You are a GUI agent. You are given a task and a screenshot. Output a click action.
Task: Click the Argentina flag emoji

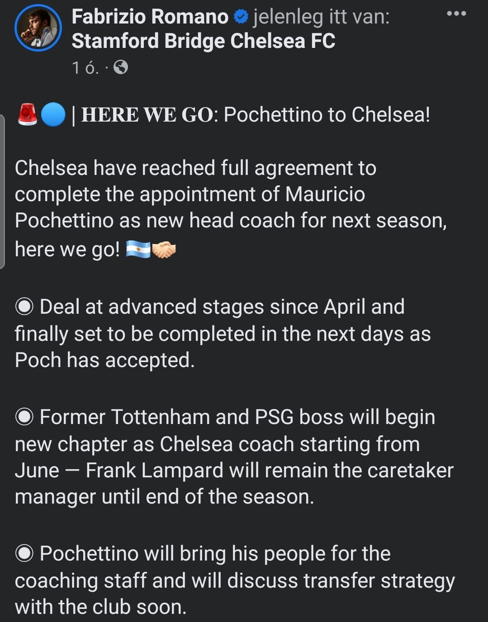(138, 250)
